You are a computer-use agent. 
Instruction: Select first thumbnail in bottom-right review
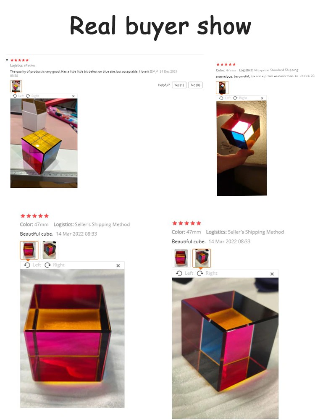click(x=181, y=258)
